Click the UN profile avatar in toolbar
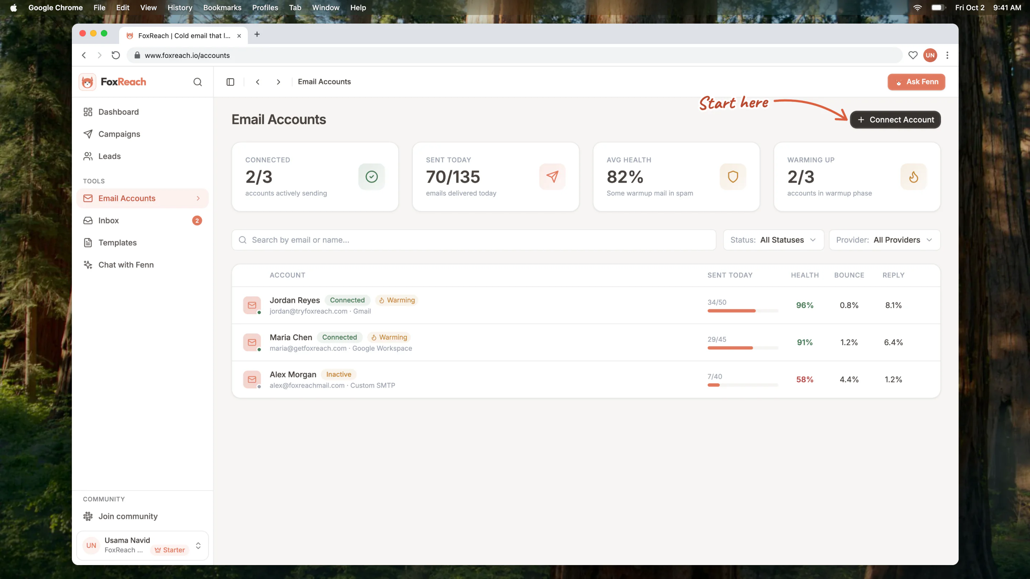Screen dimensions: 1030x579 click(931, 55)
